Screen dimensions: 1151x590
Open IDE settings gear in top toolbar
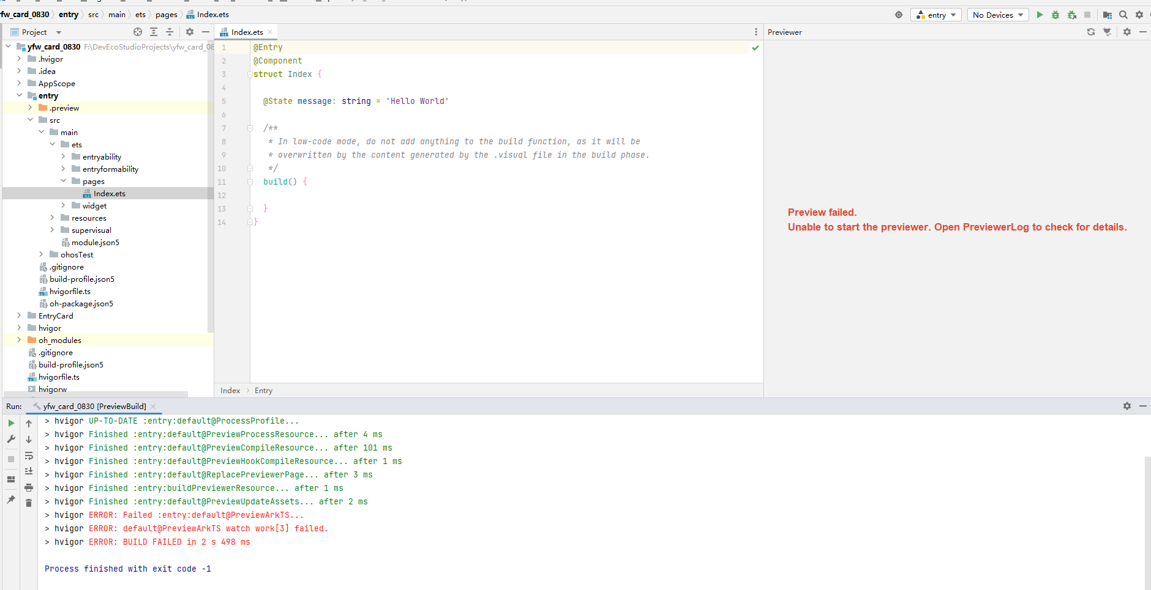coord(1139,15)
